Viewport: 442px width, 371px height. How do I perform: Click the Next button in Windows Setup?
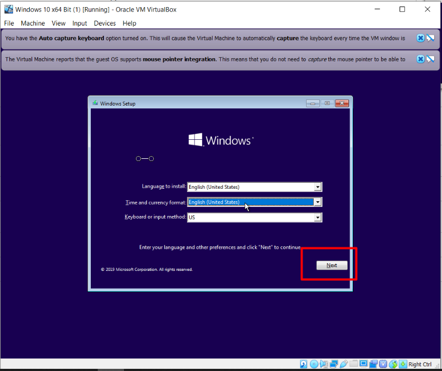click(332, 265)
